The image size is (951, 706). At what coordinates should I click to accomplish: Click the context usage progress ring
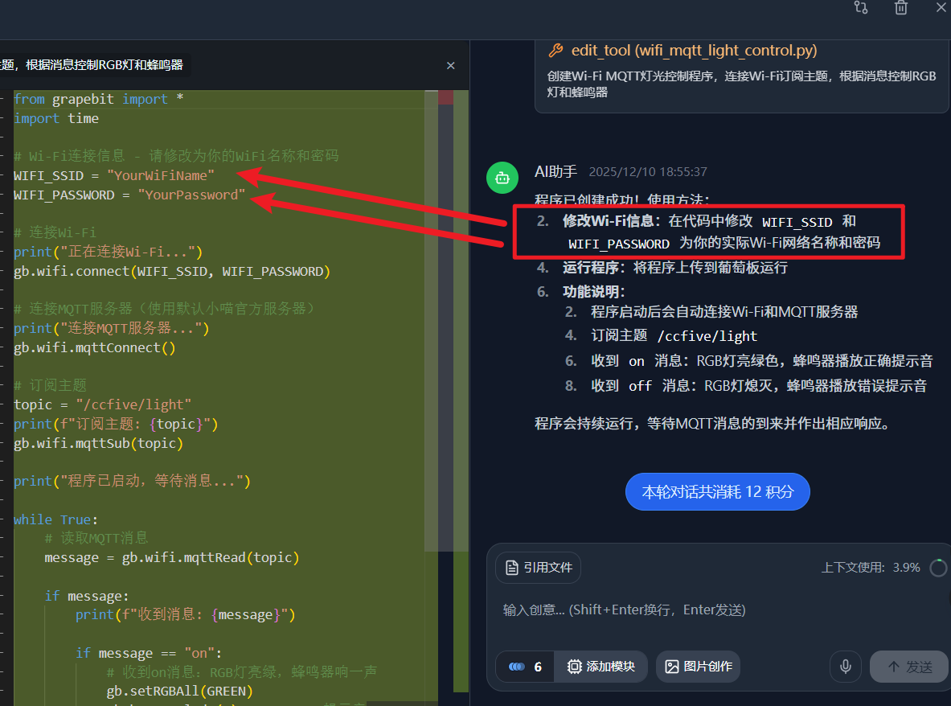click(937, 568)
